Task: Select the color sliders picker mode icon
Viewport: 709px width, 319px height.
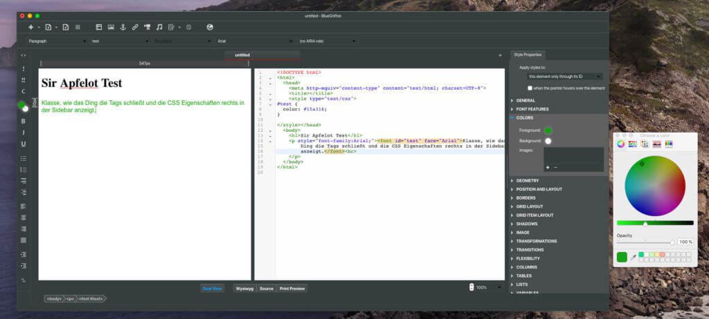Action: 633,144
